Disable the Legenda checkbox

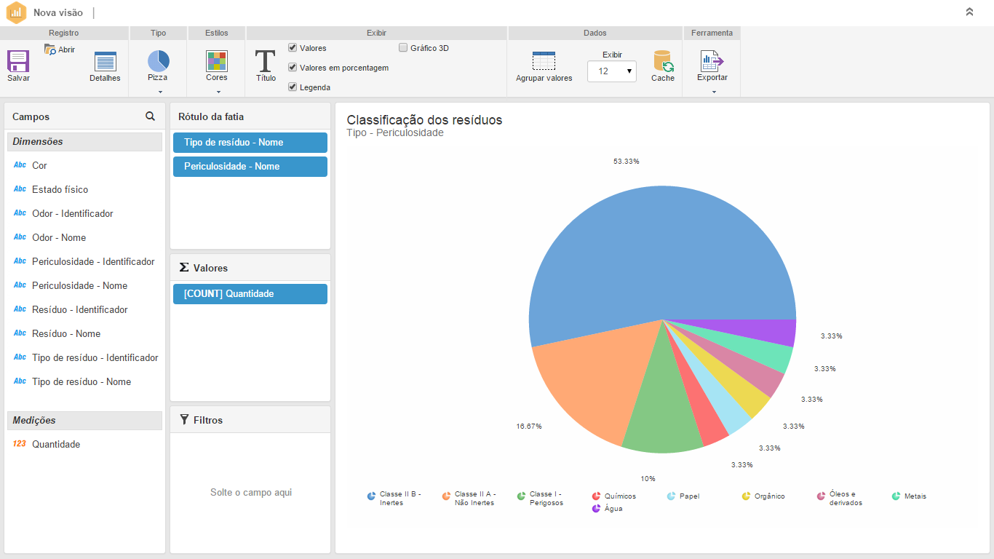[x=293, y=87]
